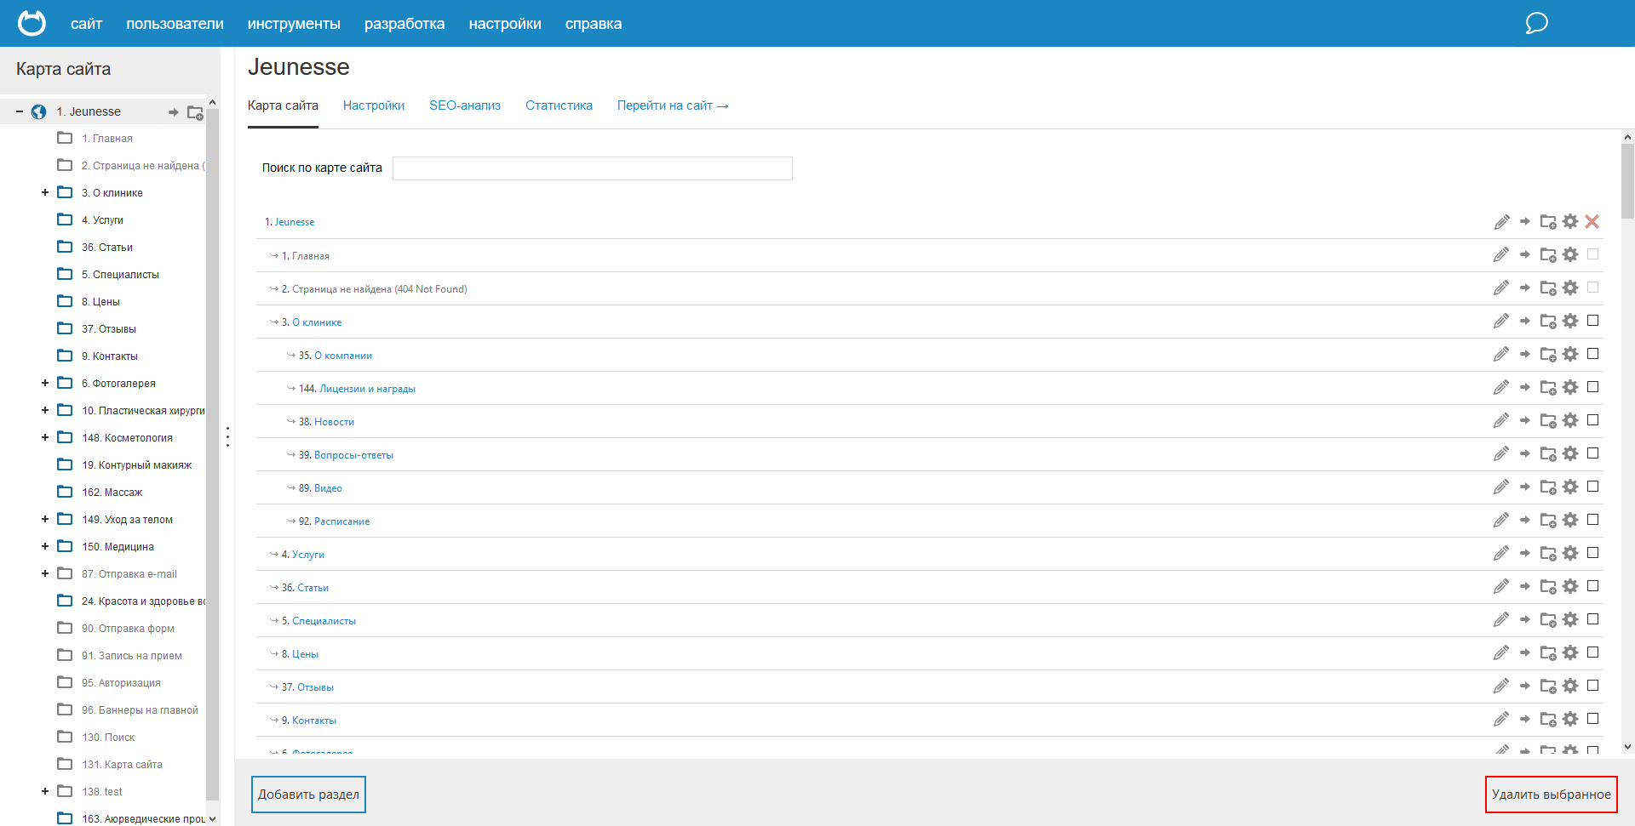
Task: Open the разработка menu
Action: pyautogui.click(x=404, y=24)
